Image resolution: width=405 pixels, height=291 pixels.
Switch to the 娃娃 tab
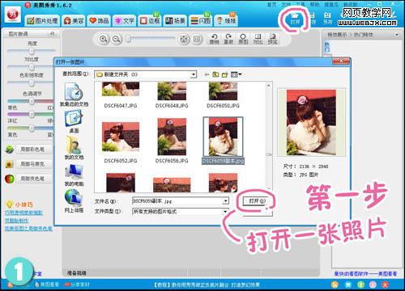(x=226, y=20)
